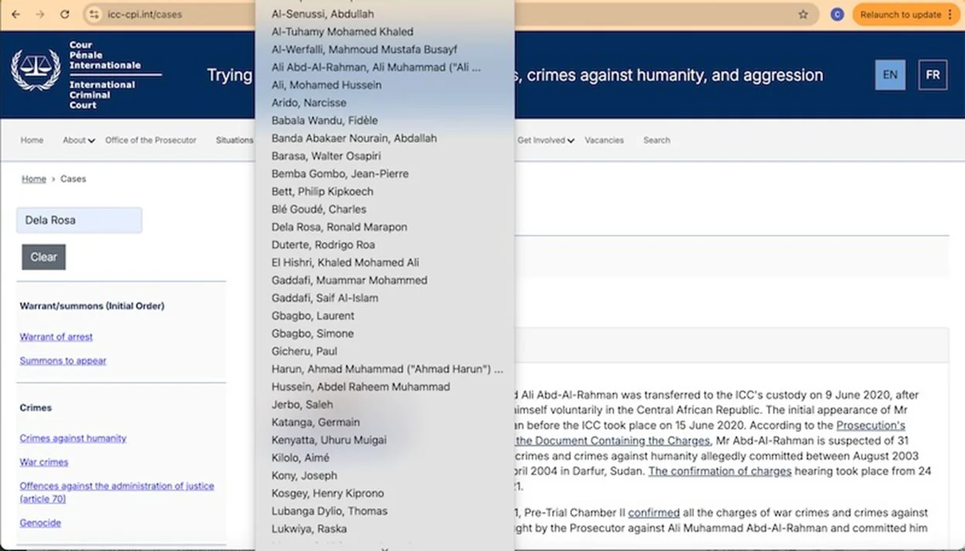
Task: Select Dela Rosa, Ronald Marapon option
Action: 384,227
